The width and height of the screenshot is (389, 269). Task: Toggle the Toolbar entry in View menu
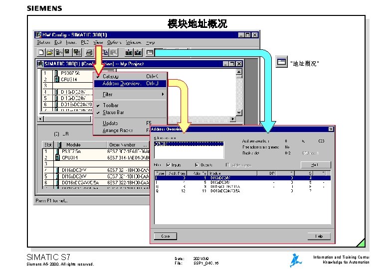click(129, 105)
